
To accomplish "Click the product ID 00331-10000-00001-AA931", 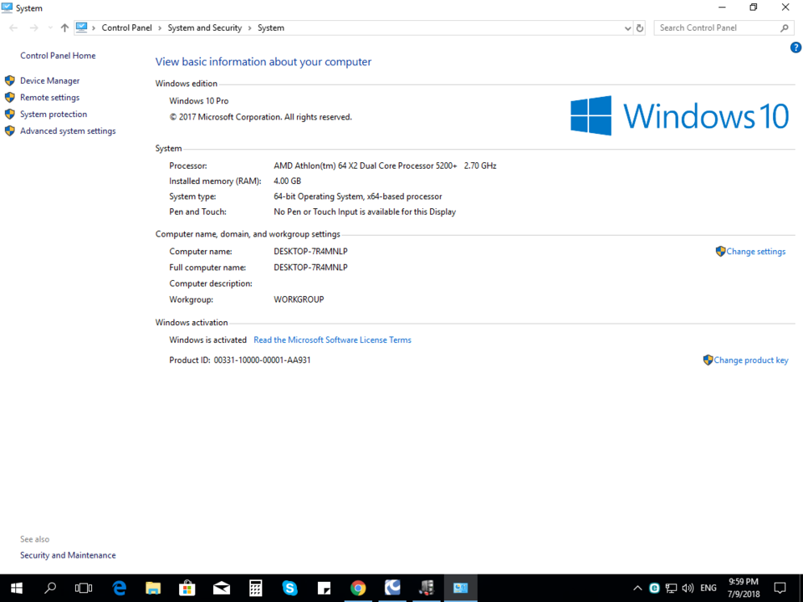I will (262, 360).
